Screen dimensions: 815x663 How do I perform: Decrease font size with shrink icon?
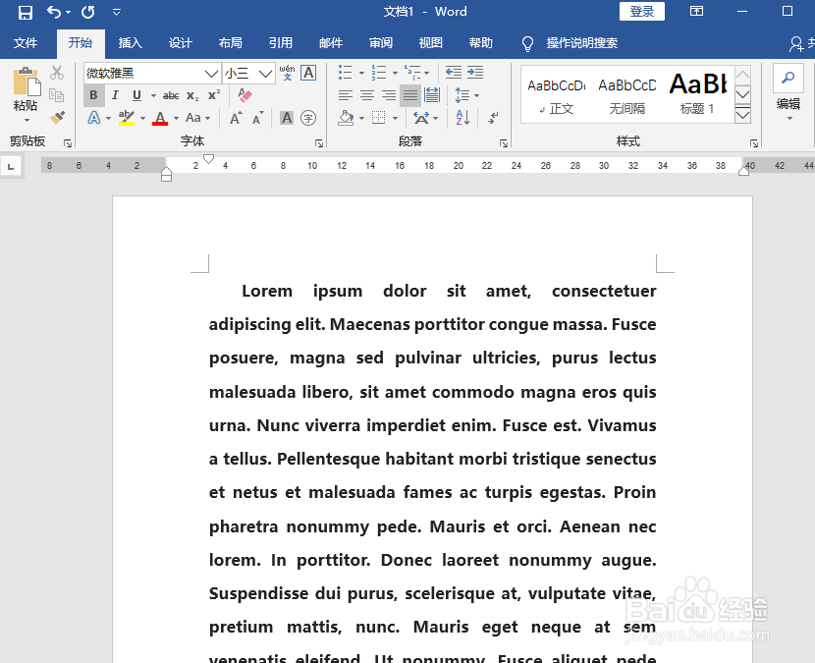coord(258,118)
